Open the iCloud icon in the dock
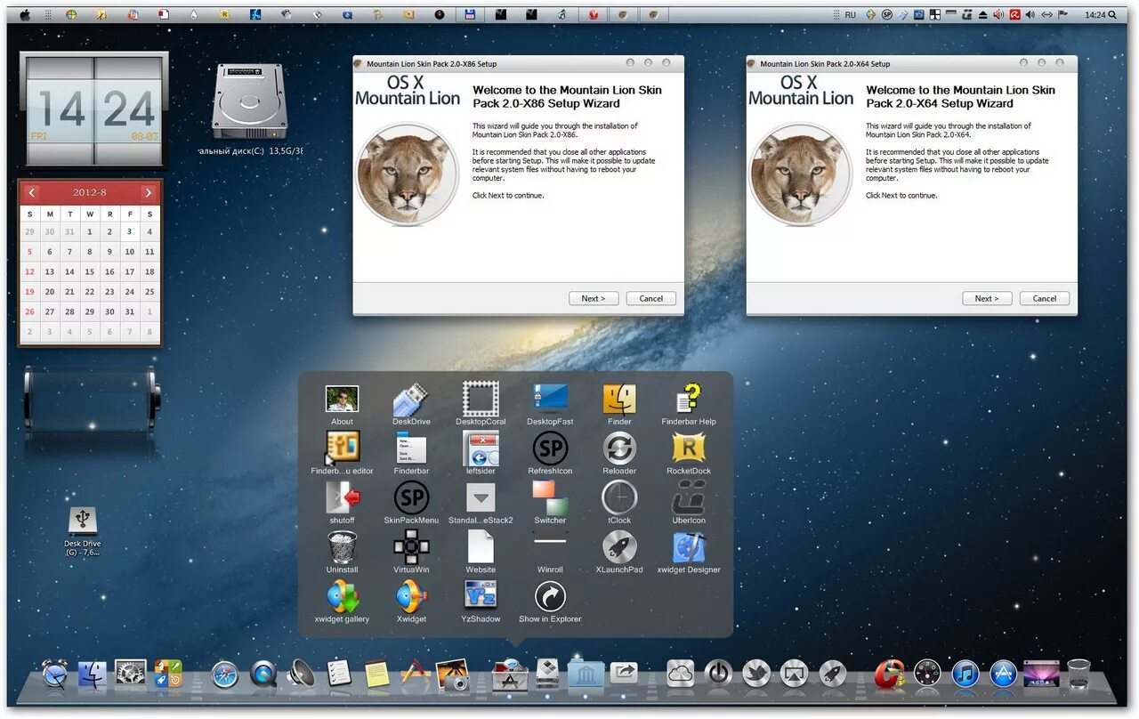The width and height of the screenshot is (1139, 719). pos(680,674)
